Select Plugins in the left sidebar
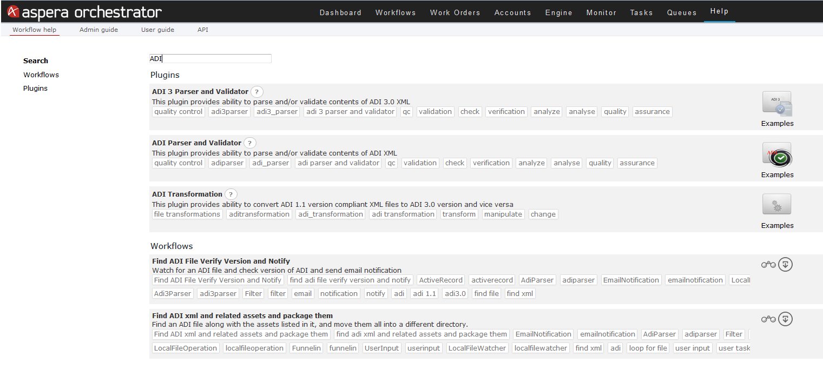Viewport: 823px width, 370px height. coord(35,89)
